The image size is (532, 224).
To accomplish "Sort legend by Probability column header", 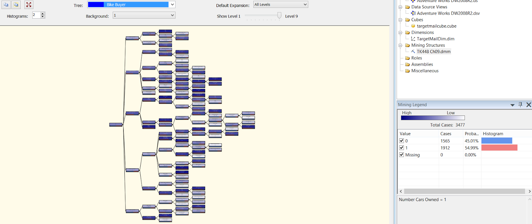I will pyautogui.click(x=472, y=134).
